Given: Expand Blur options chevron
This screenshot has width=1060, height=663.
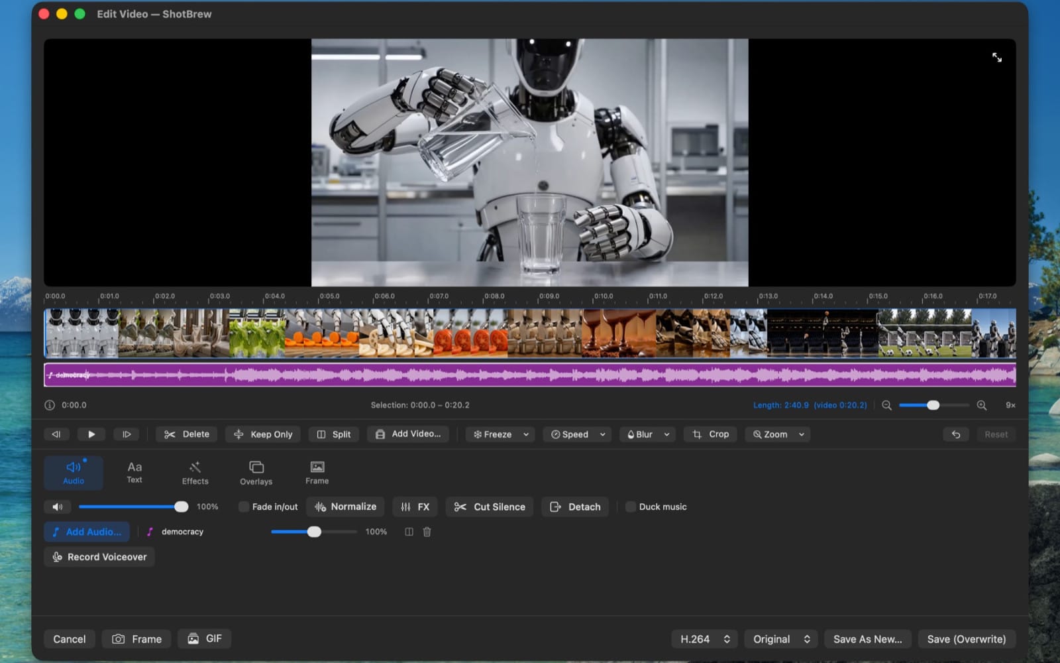Looking at the screenshot, I should click(x=667, y=434).
